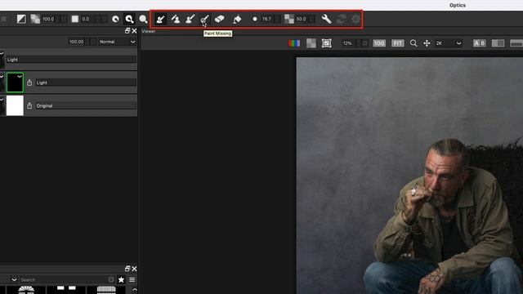Click the circular pointer icon left of magnifiers

(x=115, y=19)
